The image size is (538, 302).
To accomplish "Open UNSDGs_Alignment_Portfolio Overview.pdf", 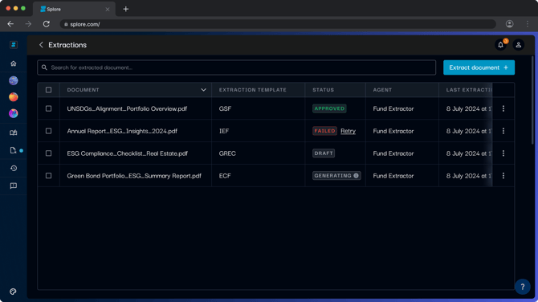I will 127,108.
